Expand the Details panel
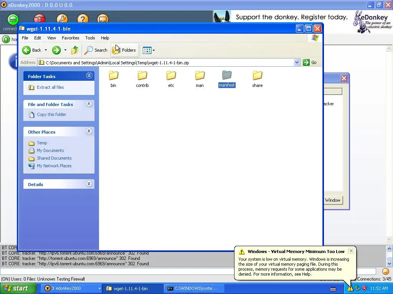This screenshot has width=393, height=294. (89, 184)
